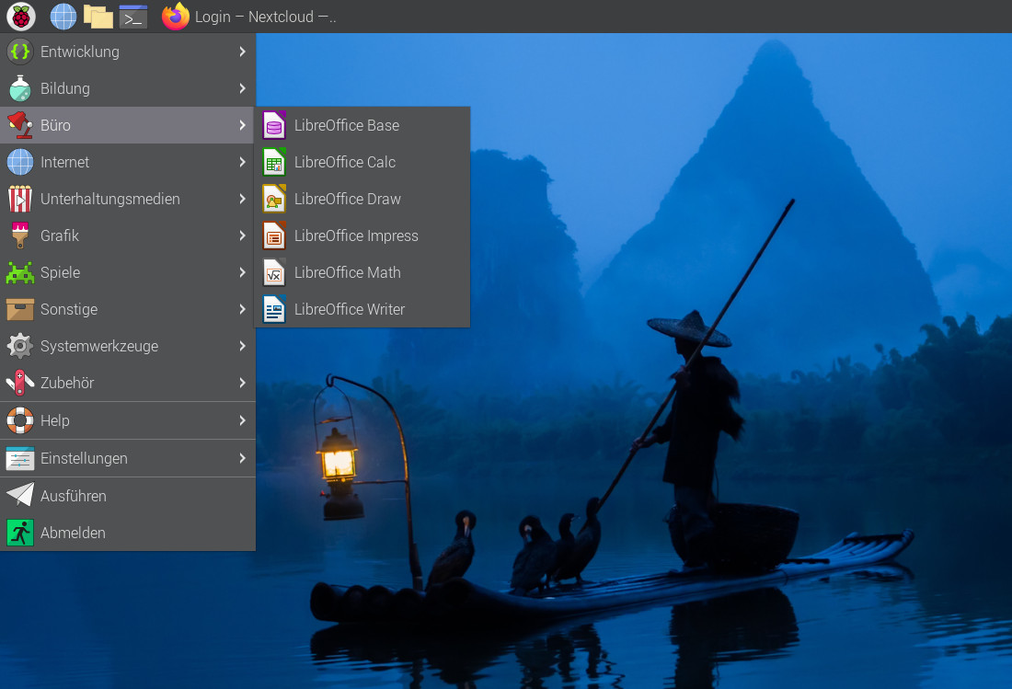Select the Help label

tap(55, 420)
